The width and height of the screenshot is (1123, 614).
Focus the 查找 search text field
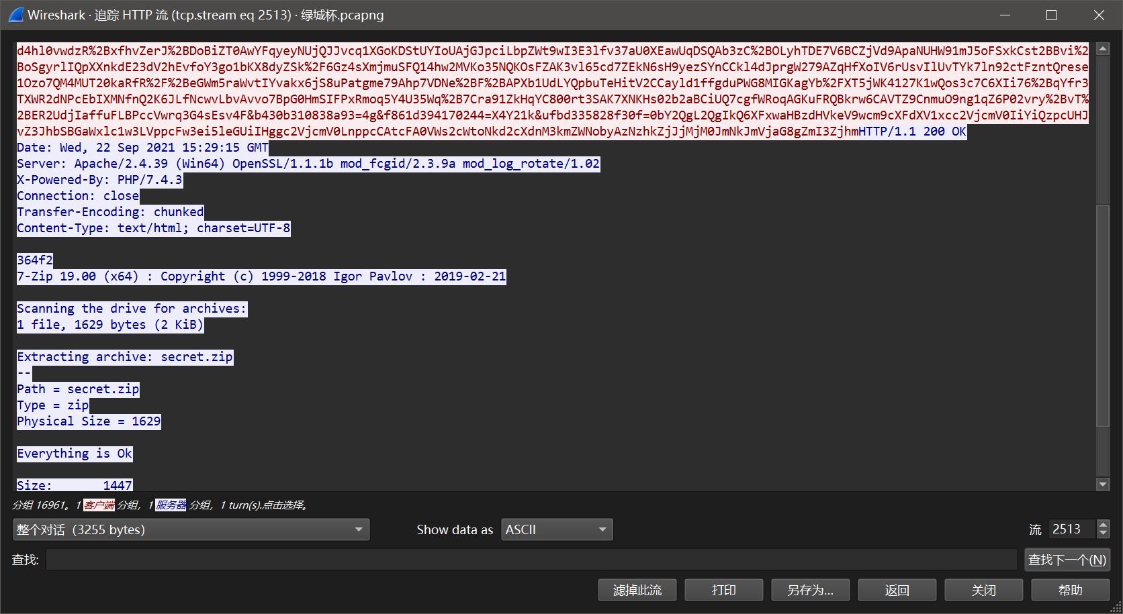pos(531,560)
